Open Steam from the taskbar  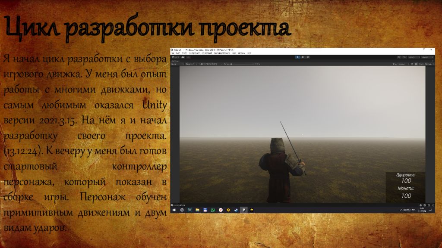coord(236,210)
